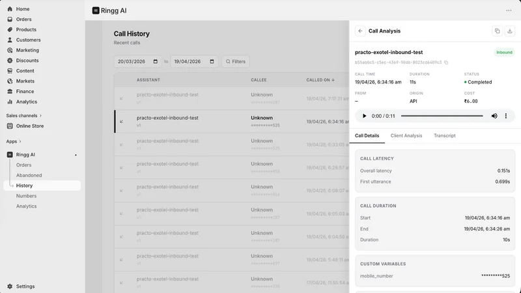
Task: Select the call row at 19/04/26, 5:48:11
Action: point(232,260)
